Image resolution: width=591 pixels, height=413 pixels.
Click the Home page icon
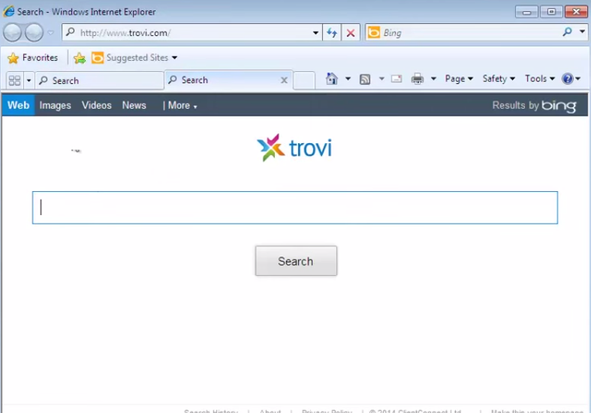tap(332, 79)
